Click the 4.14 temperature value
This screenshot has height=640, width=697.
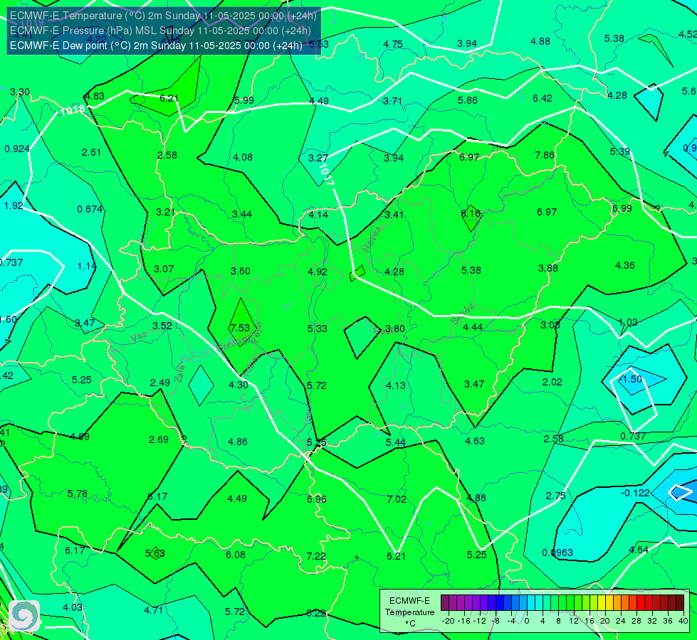[318, 215]
